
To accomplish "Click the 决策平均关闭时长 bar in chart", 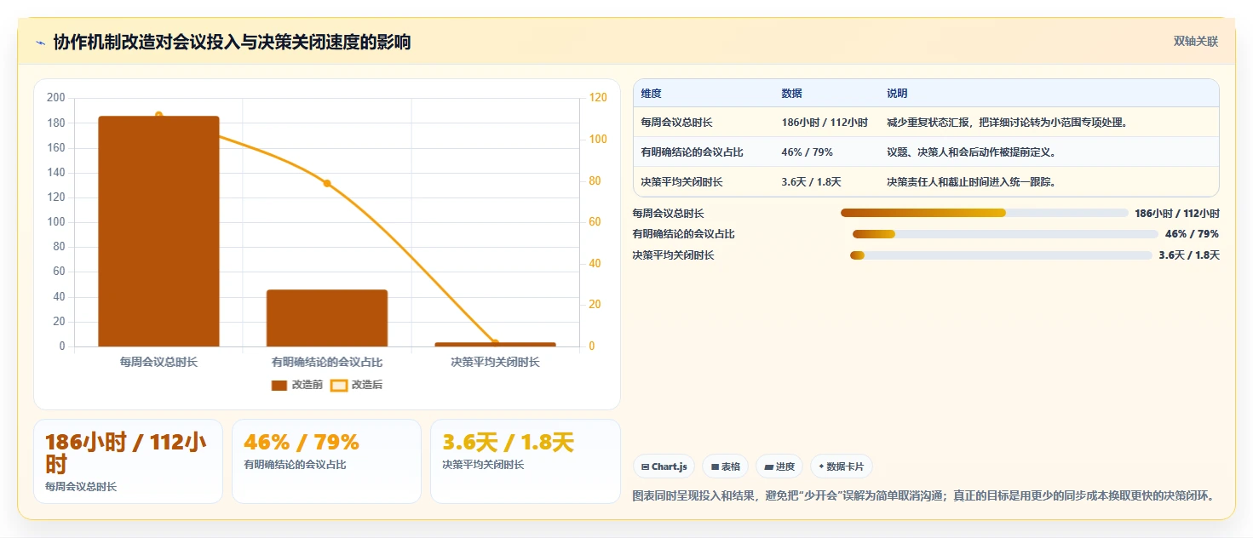I will point(496,345).
